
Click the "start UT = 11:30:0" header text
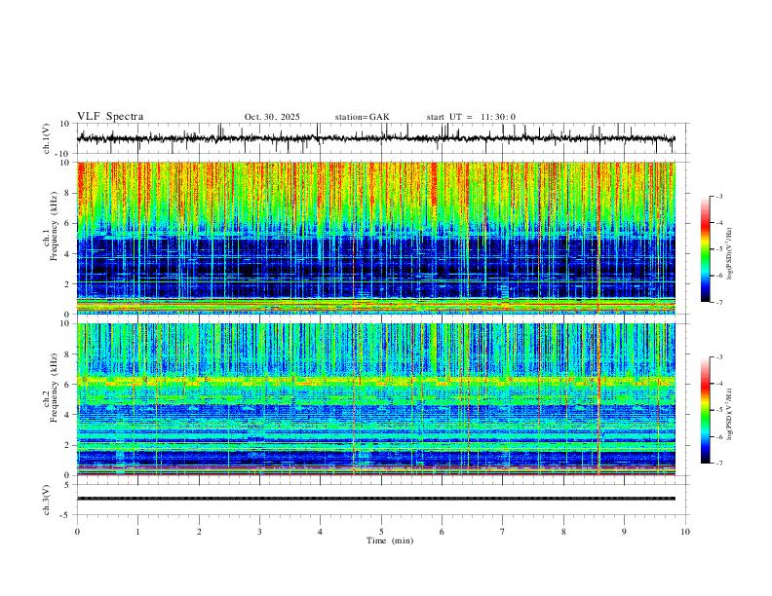tap(471, 117)
